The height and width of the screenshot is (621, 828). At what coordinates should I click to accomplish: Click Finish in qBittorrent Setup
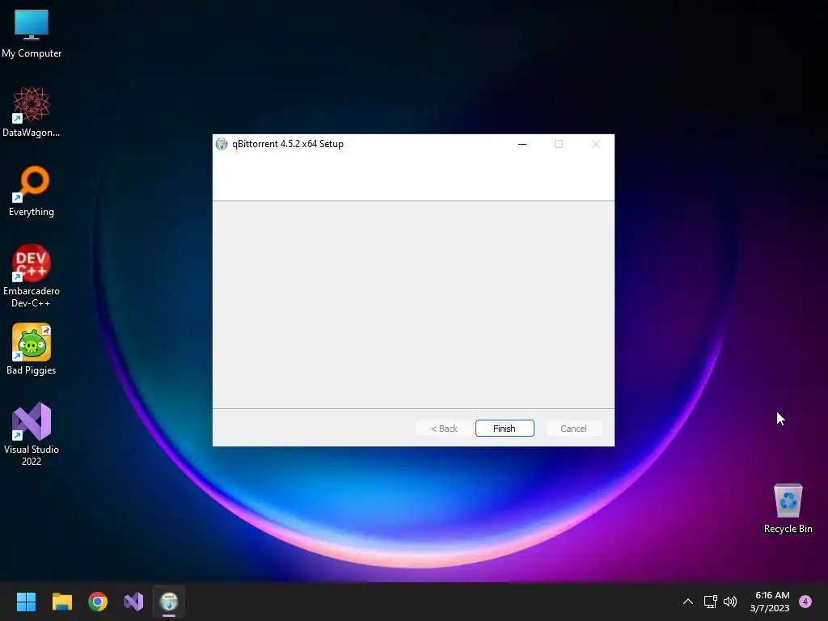[505, 429]
